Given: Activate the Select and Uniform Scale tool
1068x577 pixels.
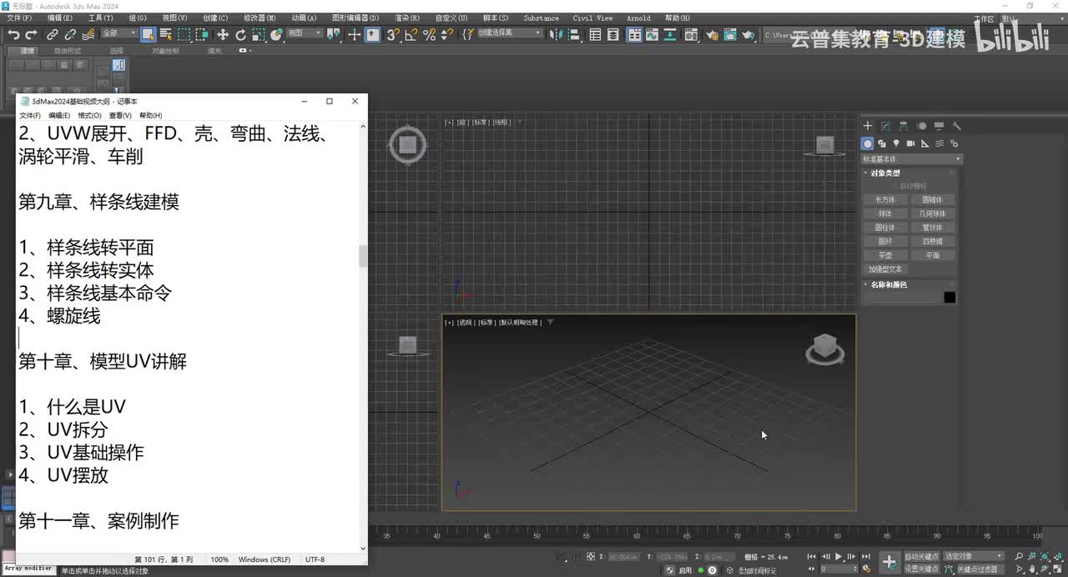Looking at the screenshot, I should point(259,34).
